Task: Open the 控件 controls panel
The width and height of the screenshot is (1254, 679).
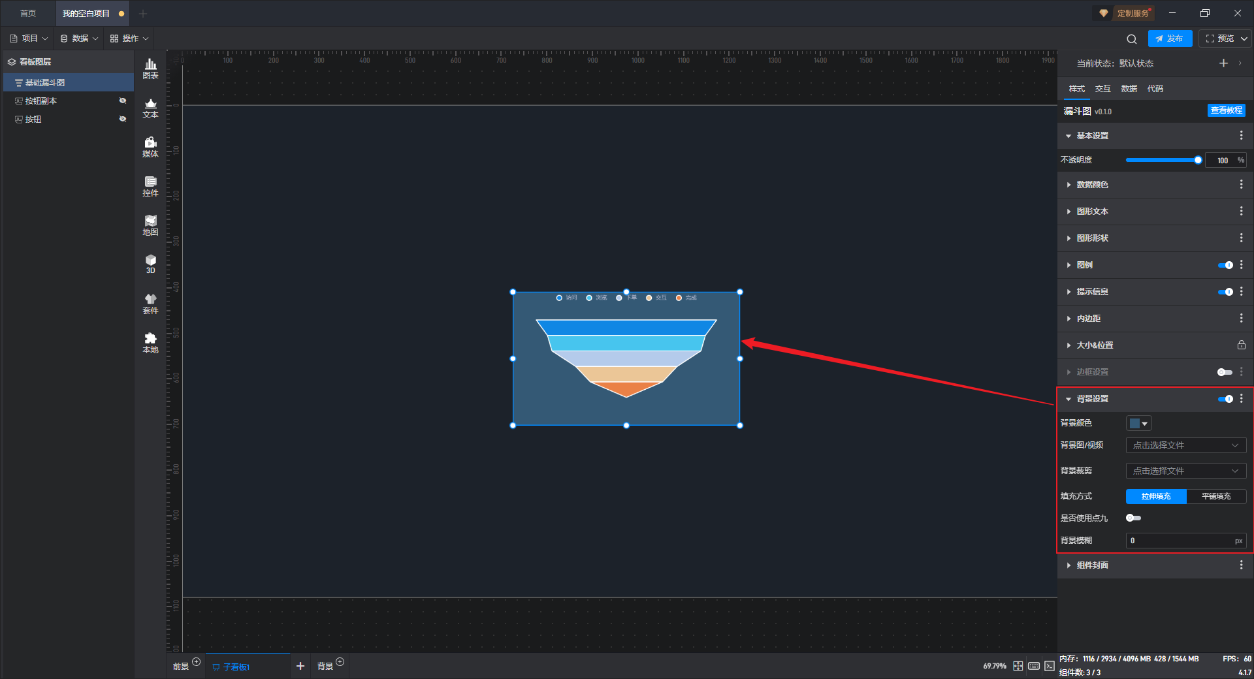Action: tap(150, 186)
